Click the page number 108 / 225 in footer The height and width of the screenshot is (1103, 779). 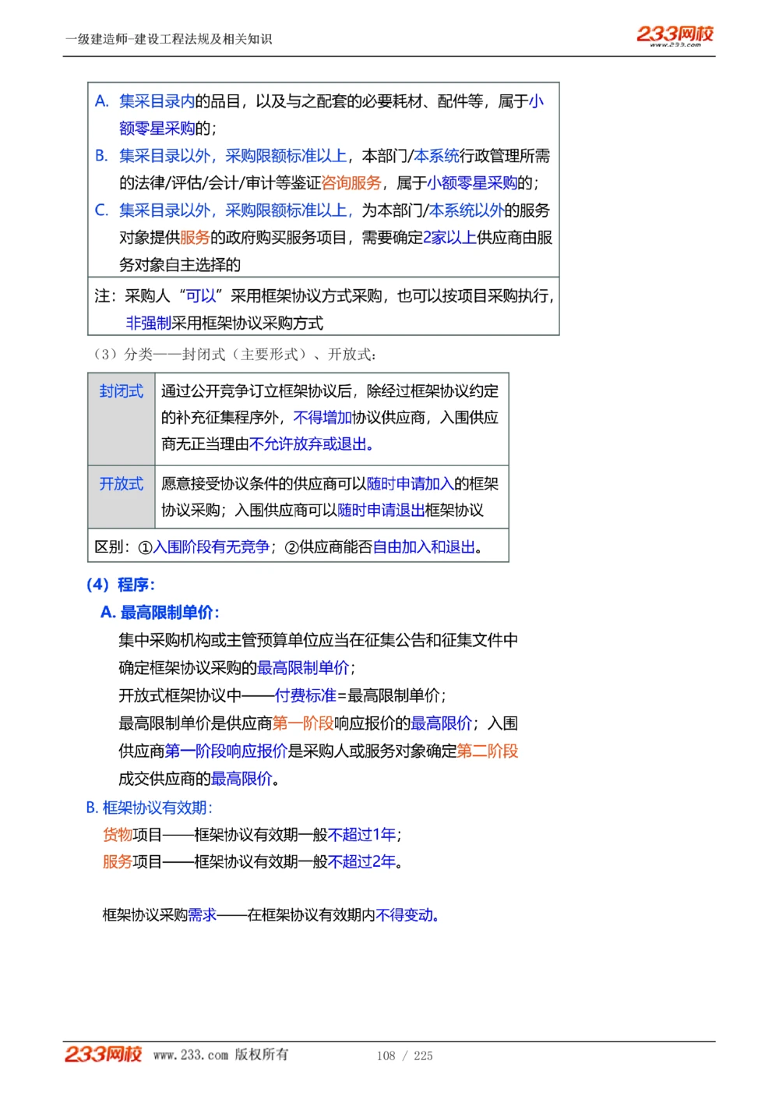(x=406, y=1055)
